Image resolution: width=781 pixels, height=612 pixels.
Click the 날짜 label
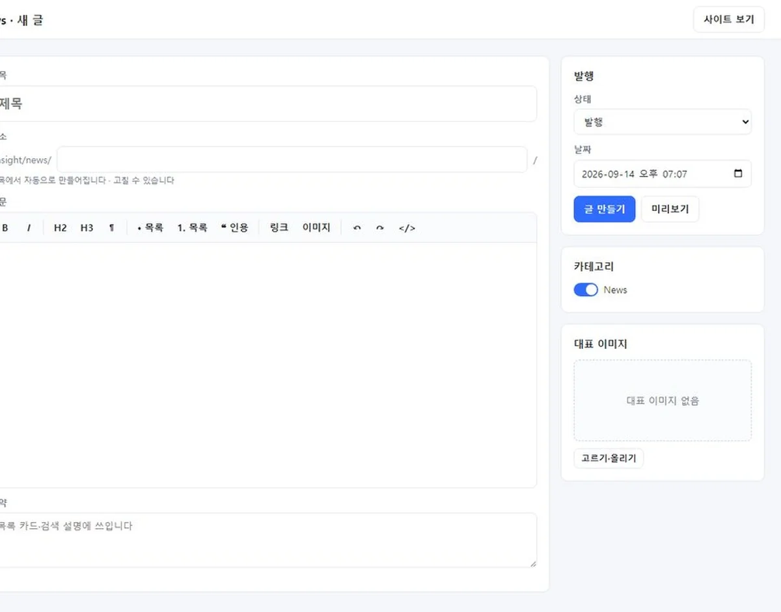click(x=582, y=149)
